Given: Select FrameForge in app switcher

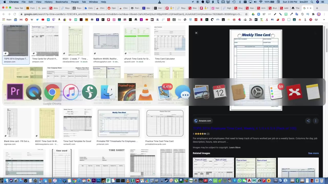Looking at the screenshot, I should pos(127,91).
